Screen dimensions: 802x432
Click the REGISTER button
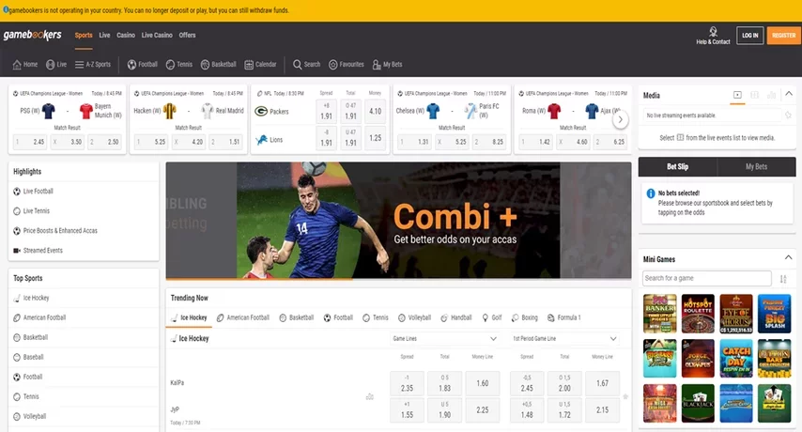coord(783,36)
